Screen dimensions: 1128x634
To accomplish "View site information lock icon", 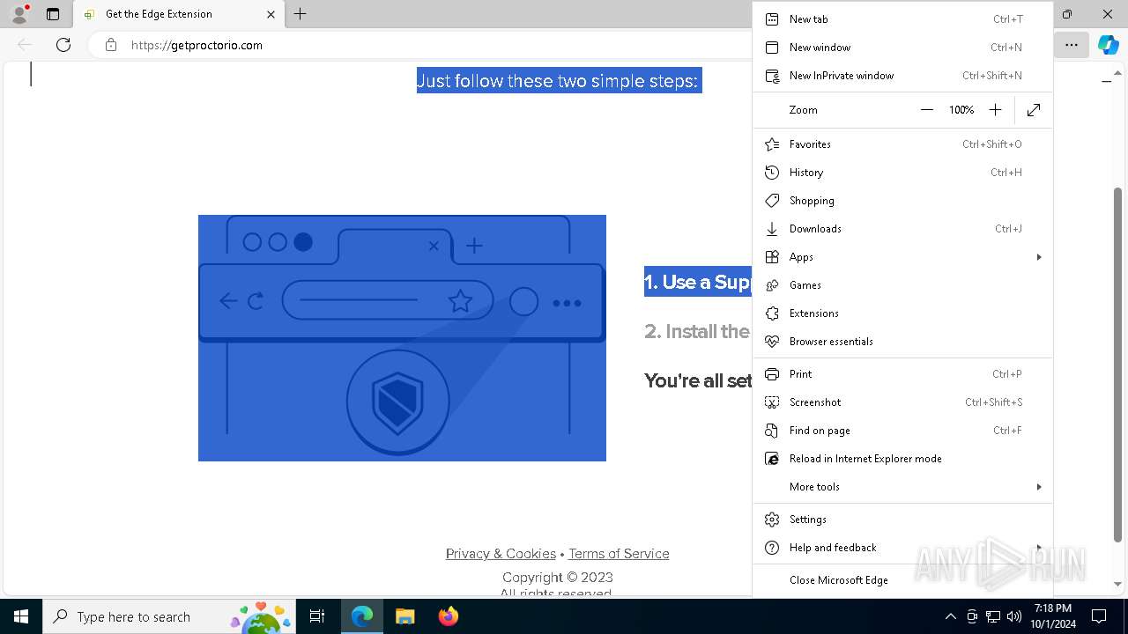I will (x=111, y=45).
